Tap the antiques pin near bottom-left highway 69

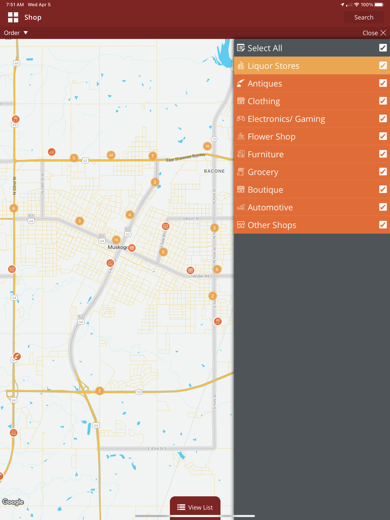[17, 356]
